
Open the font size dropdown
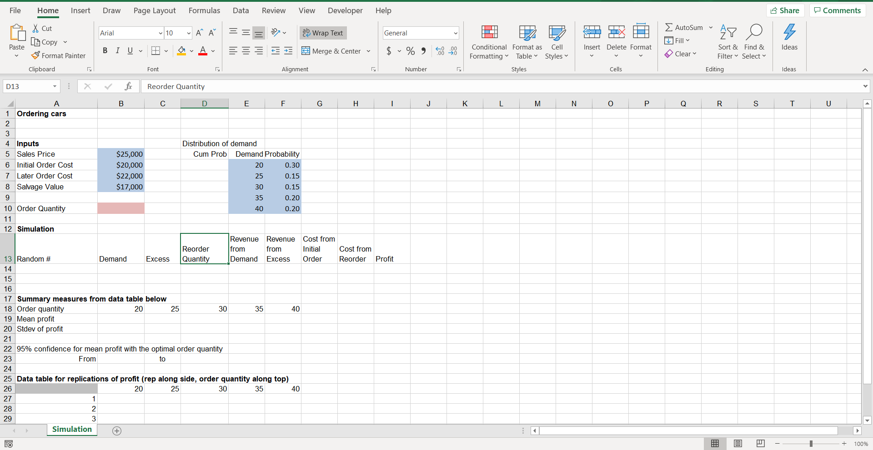tap(189, 33)
